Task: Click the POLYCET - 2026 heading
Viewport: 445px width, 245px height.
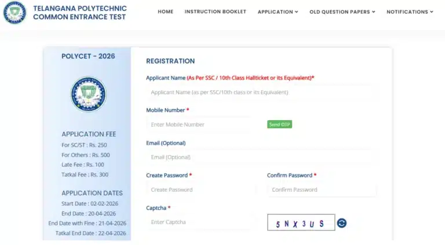Action: pyautogui.click(x=88, y=56)
